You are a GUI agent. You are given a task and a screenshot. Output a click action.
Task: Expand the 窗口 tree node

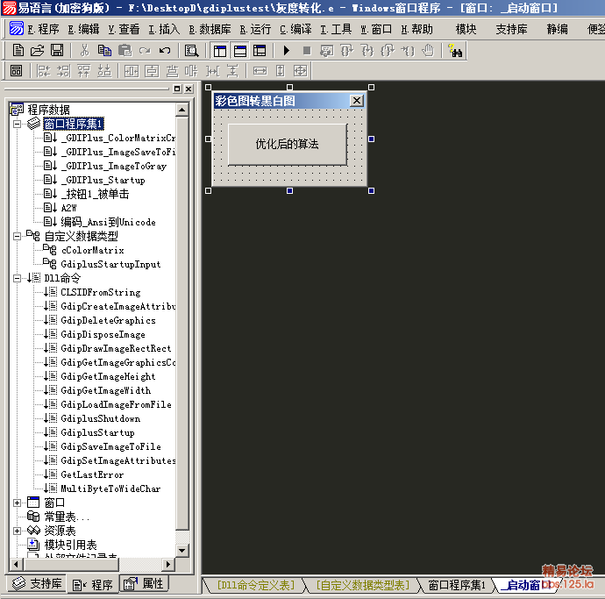point(18,503)
